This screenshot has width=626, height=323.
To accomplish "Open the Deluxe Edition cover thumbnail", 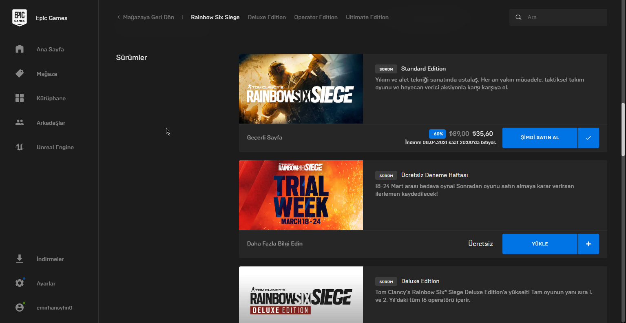I will 301,294.
